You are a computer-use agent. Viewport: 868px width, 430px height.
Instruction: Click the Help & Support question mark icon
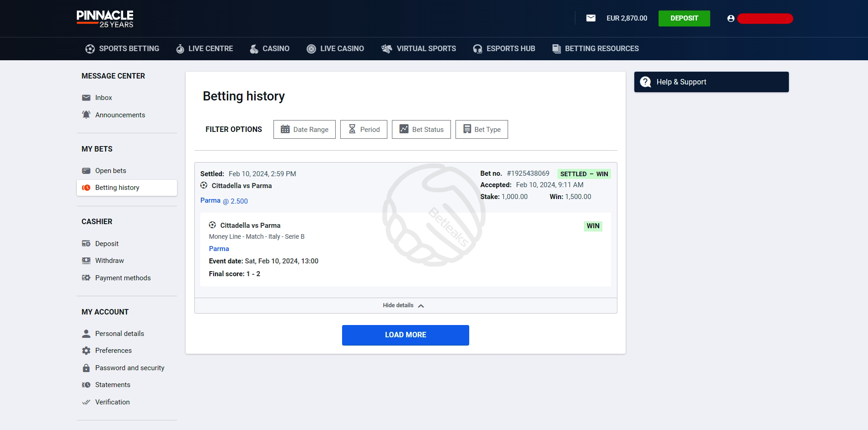tap(645, 82)
